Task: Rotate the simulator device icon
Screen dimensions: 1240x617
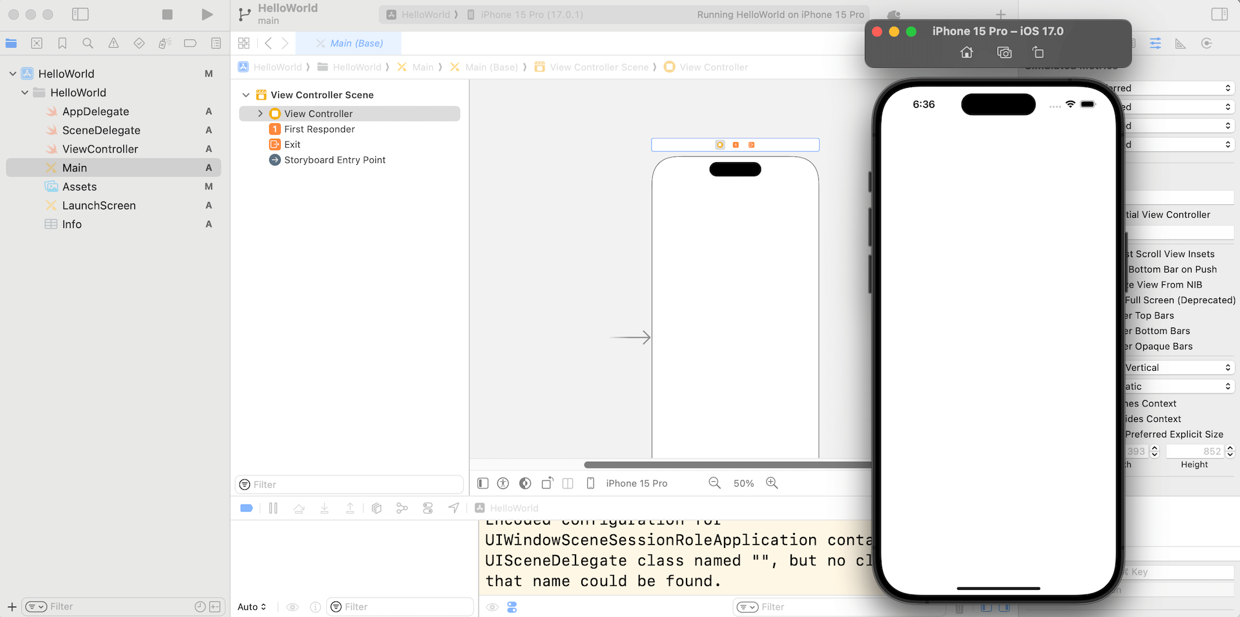Action: (x=1038, y=52)
